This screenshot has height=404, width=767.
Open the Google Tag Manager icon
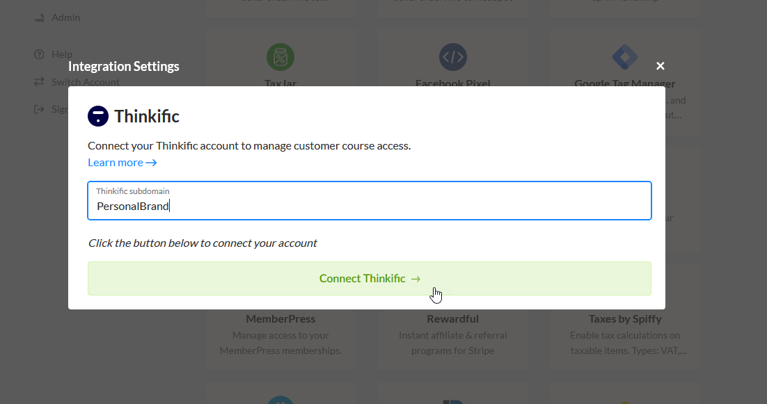(x=625, y=56)
